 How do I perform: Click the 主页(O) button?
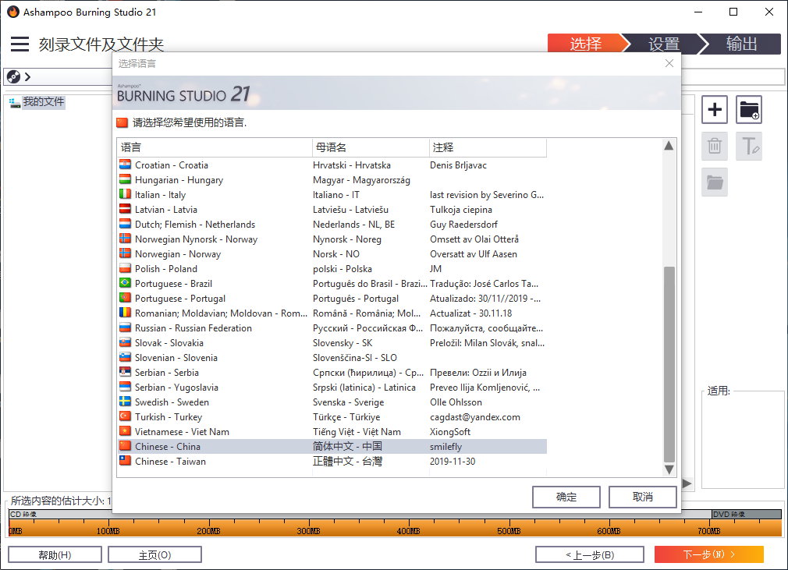point(154,555)
